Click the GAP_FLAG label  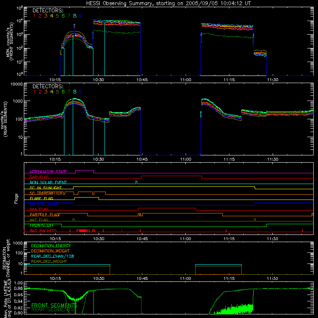click(39, 177)
